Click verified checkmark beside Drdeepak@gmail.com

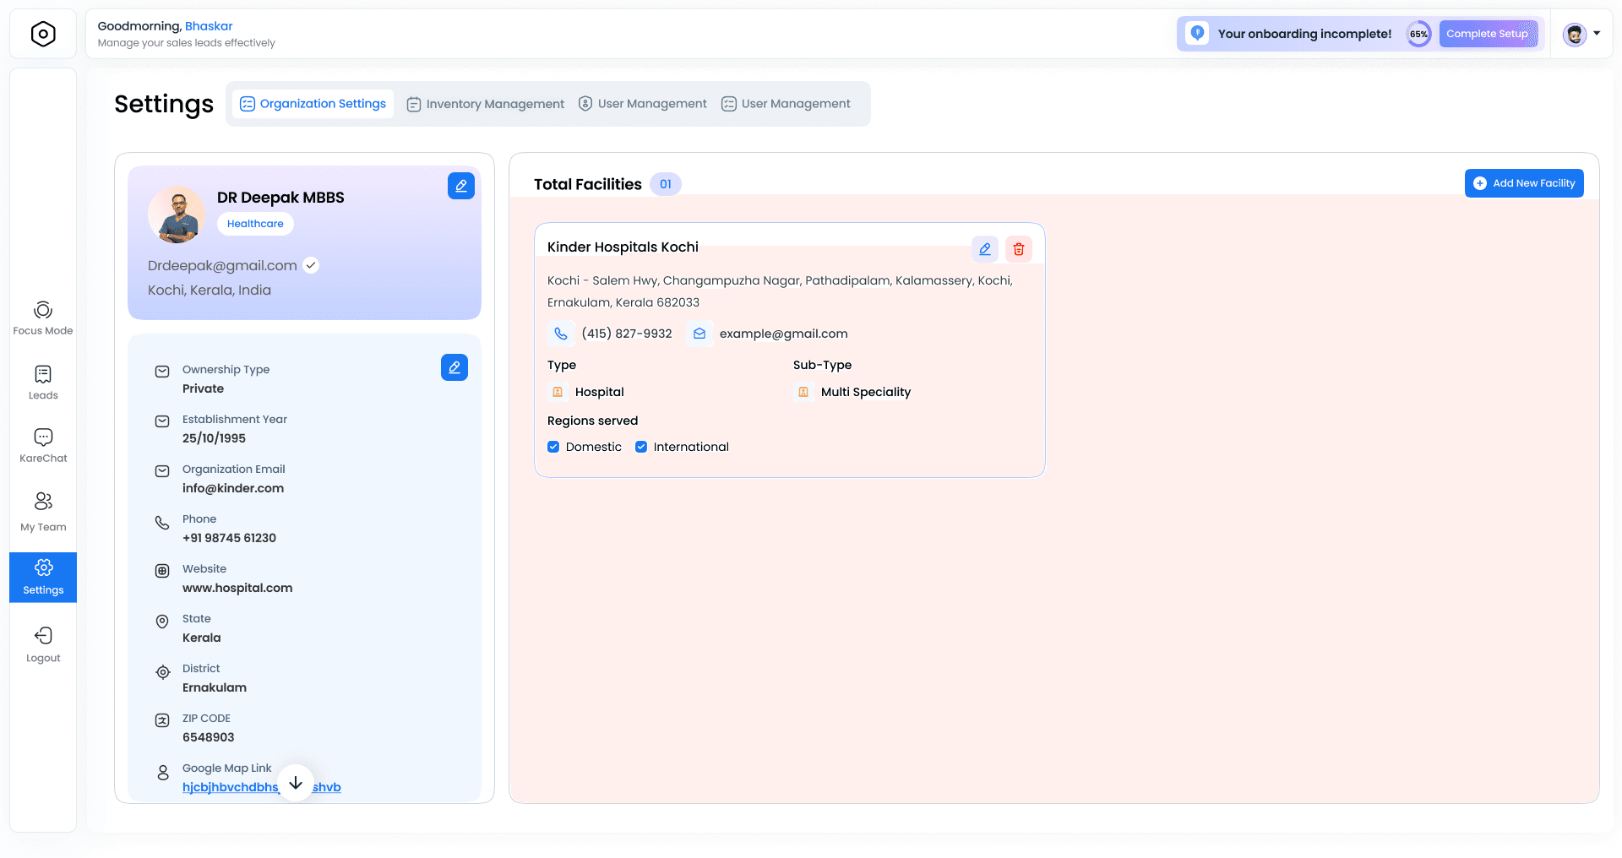(x=311, y=265)
